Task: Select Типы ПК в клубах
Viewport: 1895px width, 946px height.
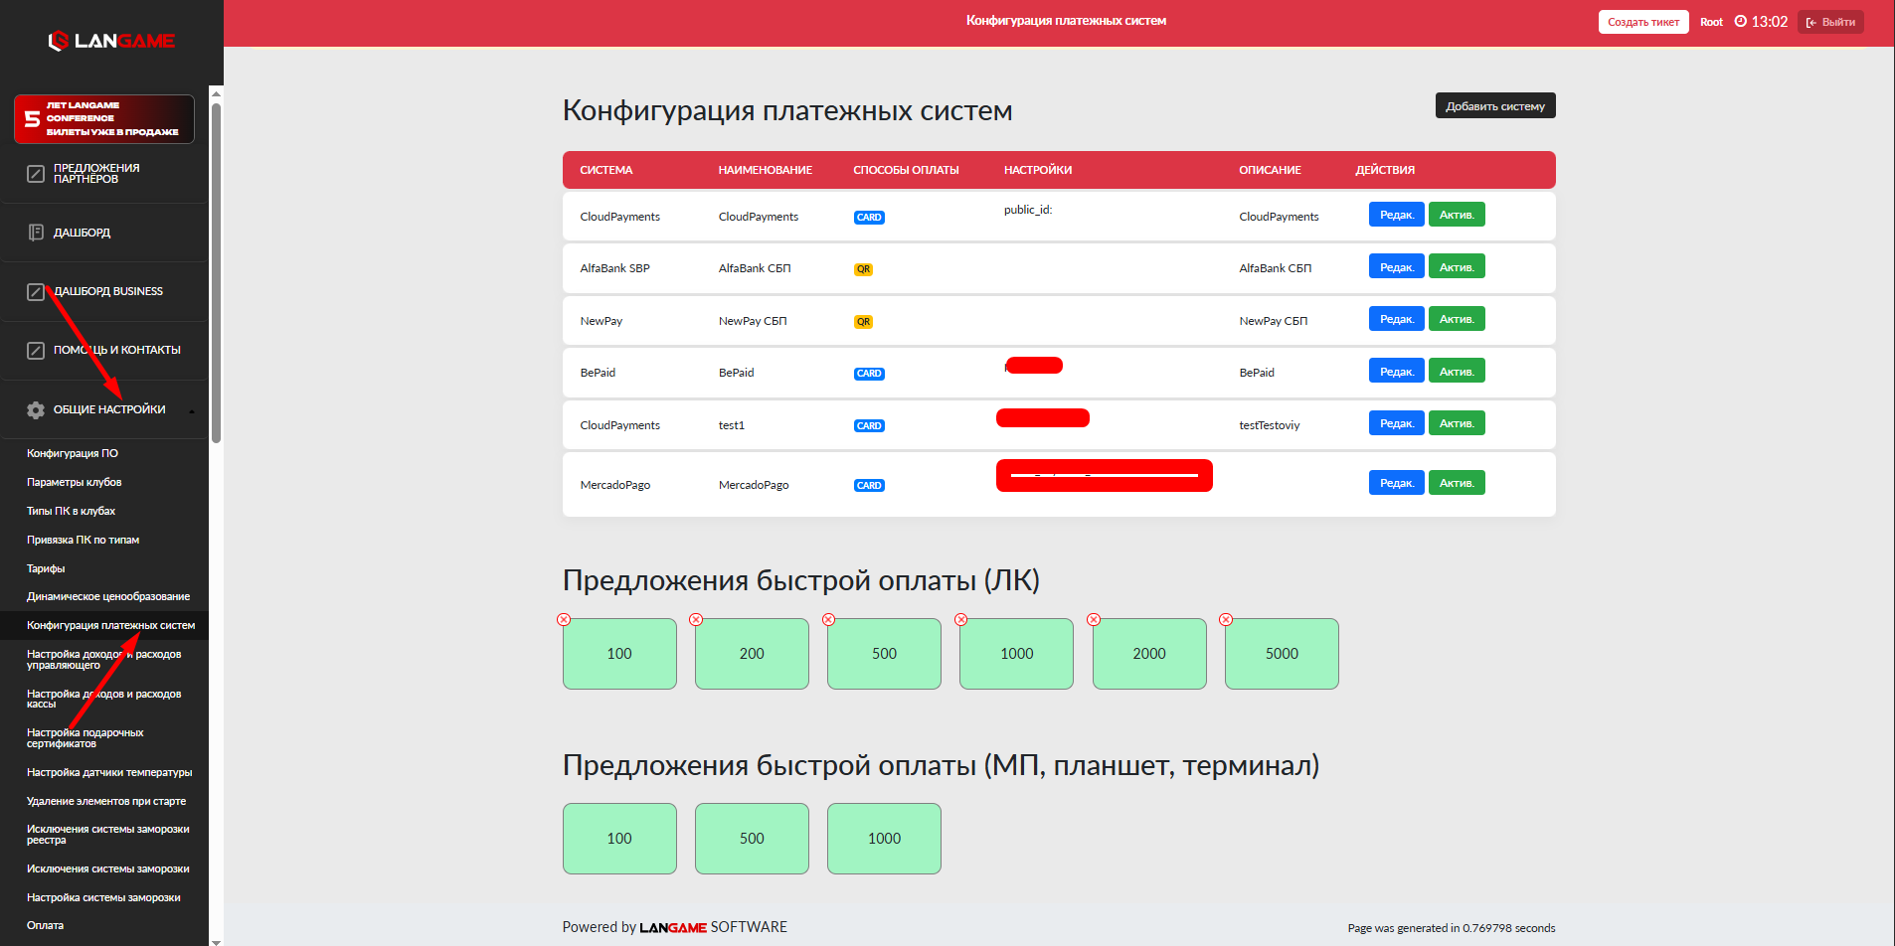Action: (72, 511)
